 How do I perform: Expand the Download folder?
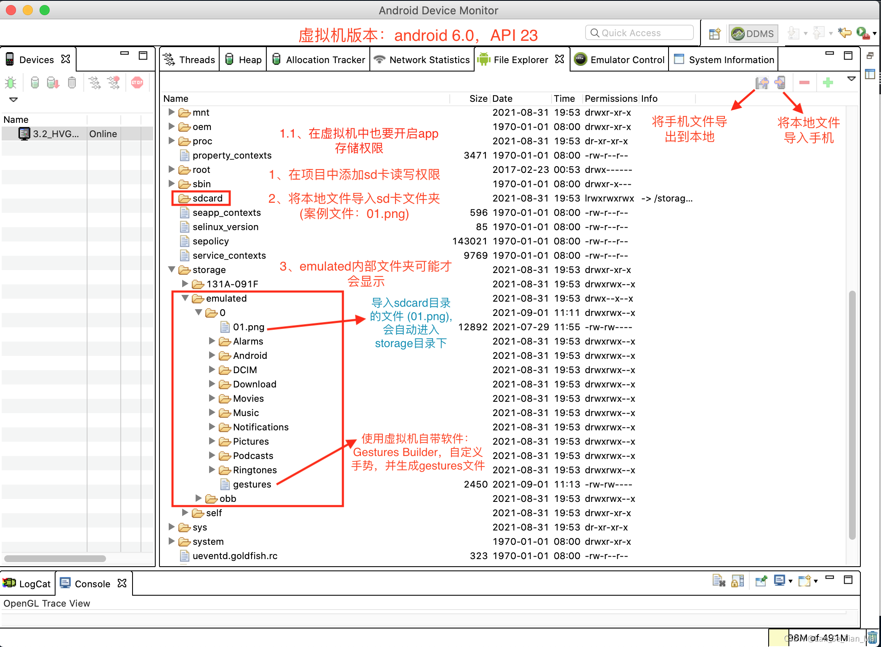[212, 384]
